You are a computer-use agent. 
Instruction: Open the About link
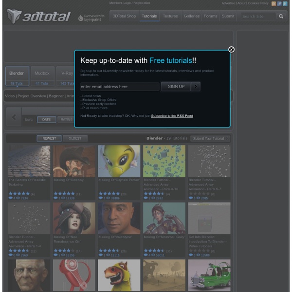click(241, 3)
